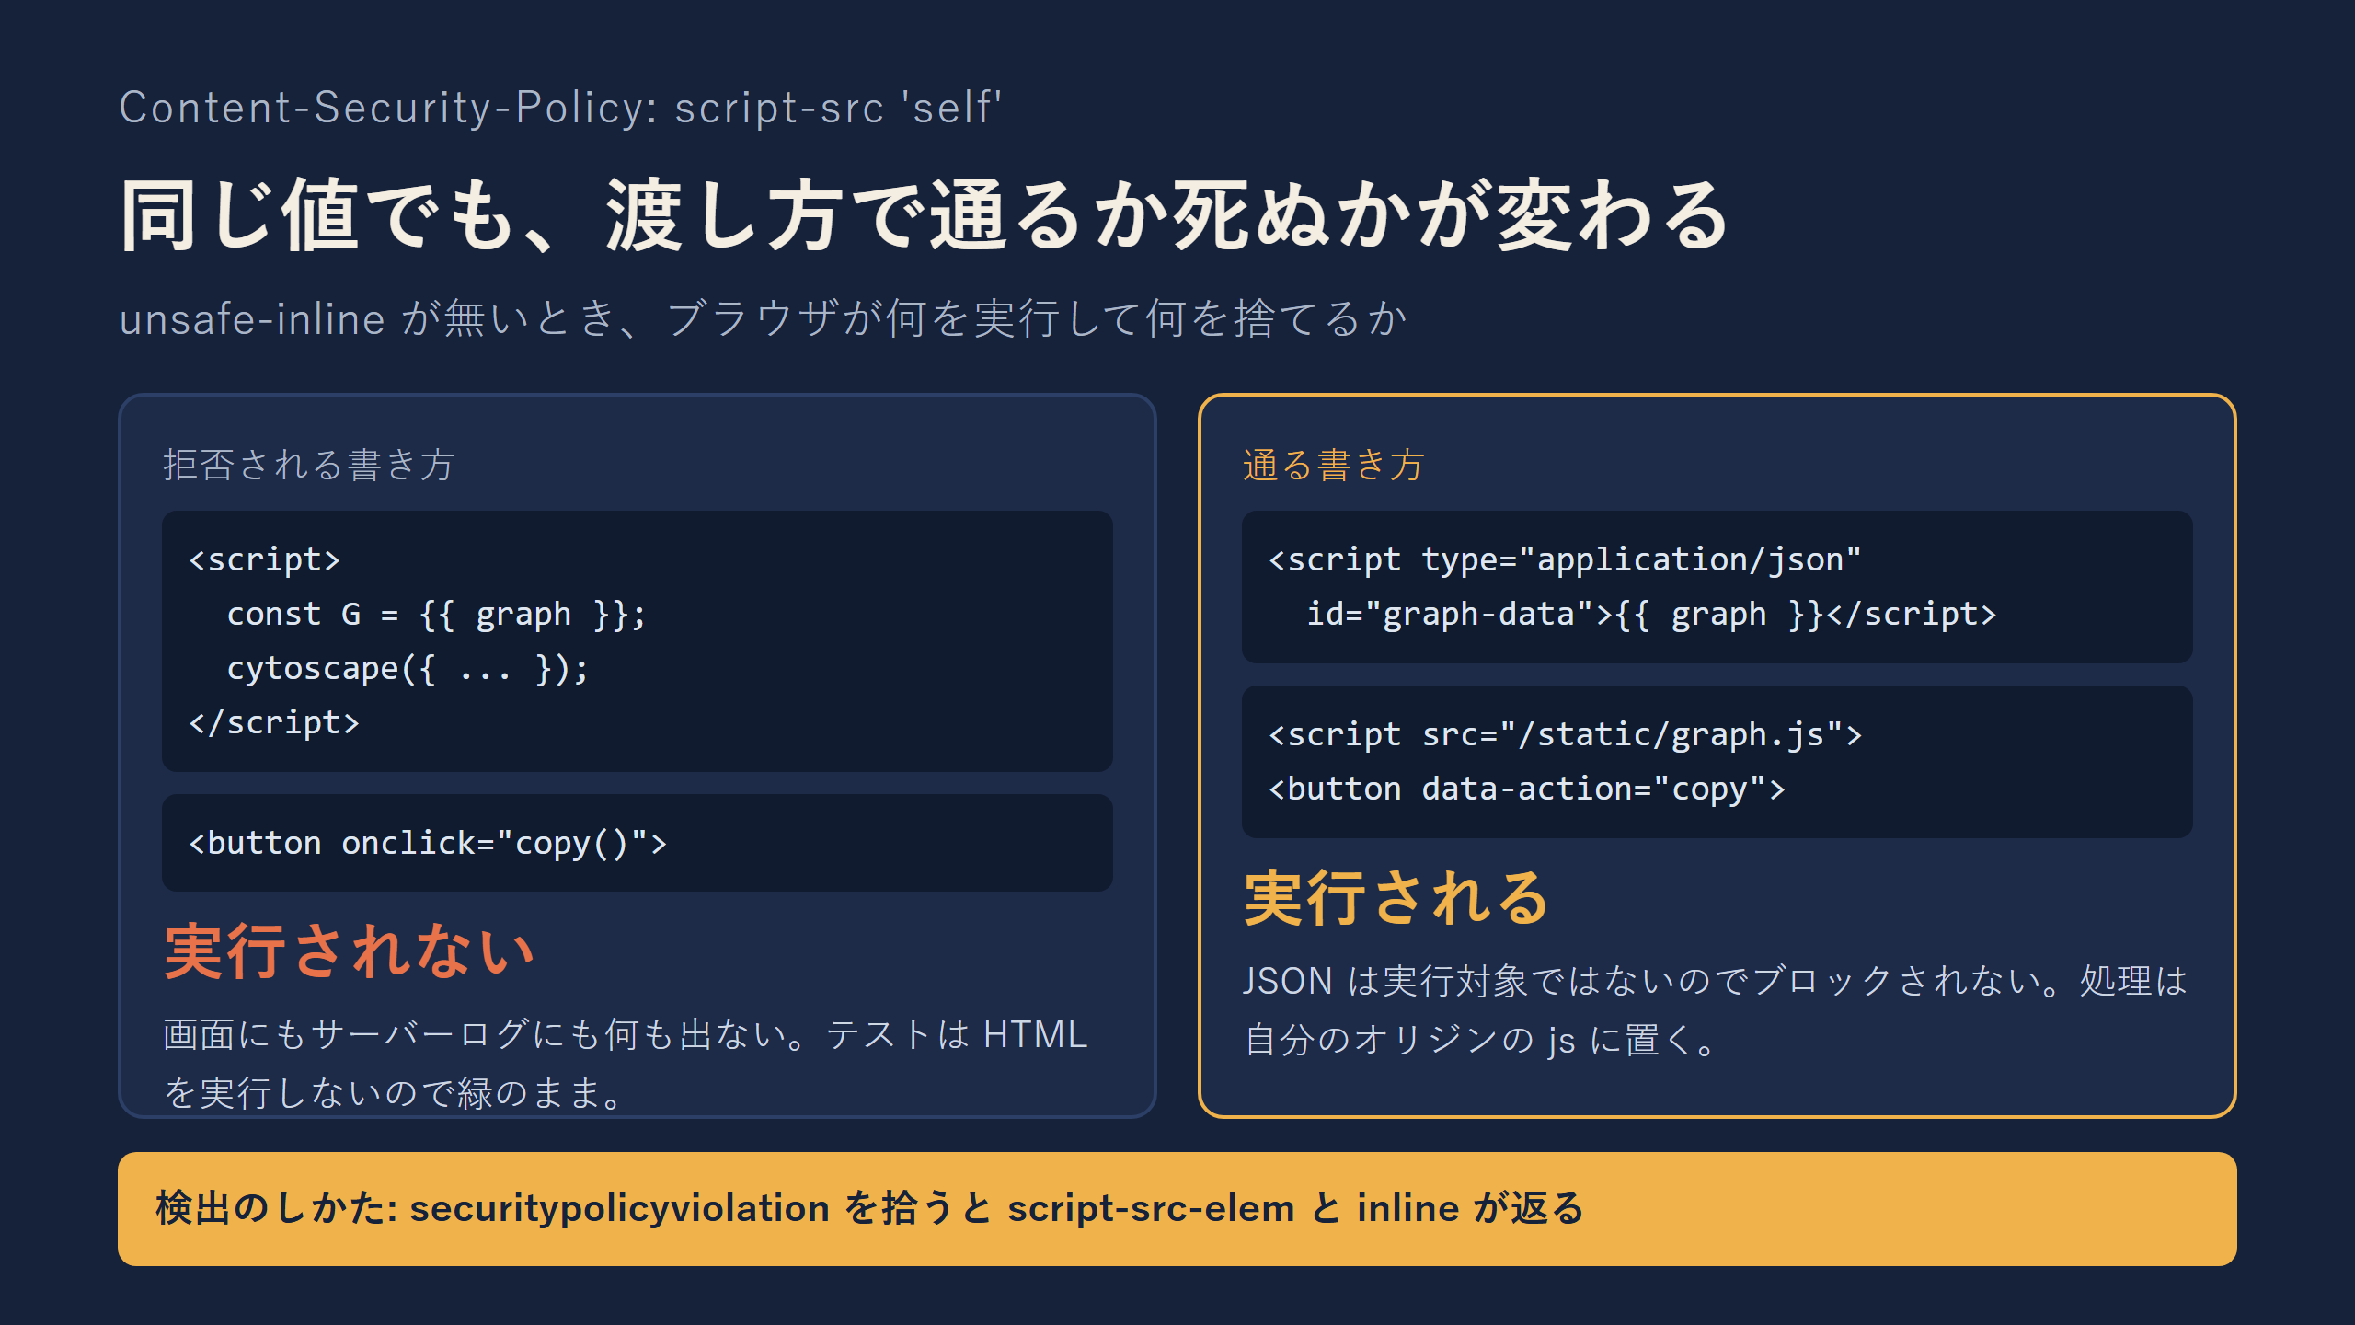Click the subtitle beginning with unsafe-inline が無いとき
Screen dimensions: 2355x1325
pos(764,319)
